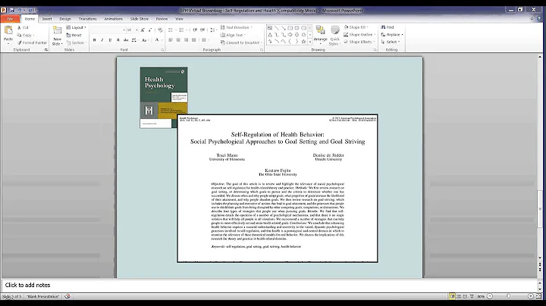546x306 pixels.
Task: Switch to the Design tab
Action: 65,19
